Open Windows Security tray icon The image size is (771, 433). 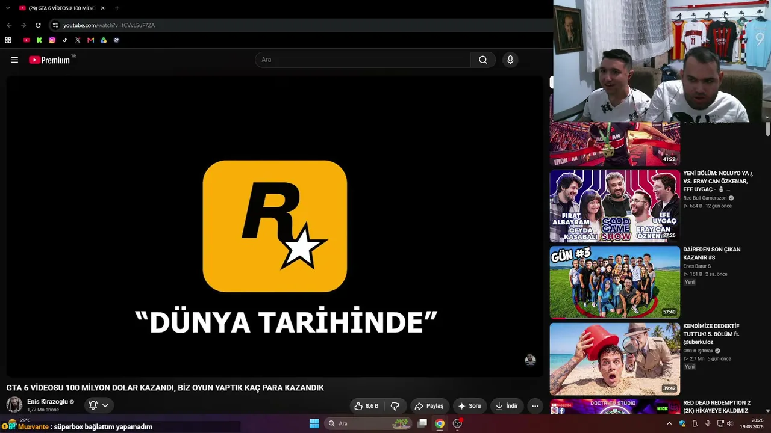(x=682, y=423)
